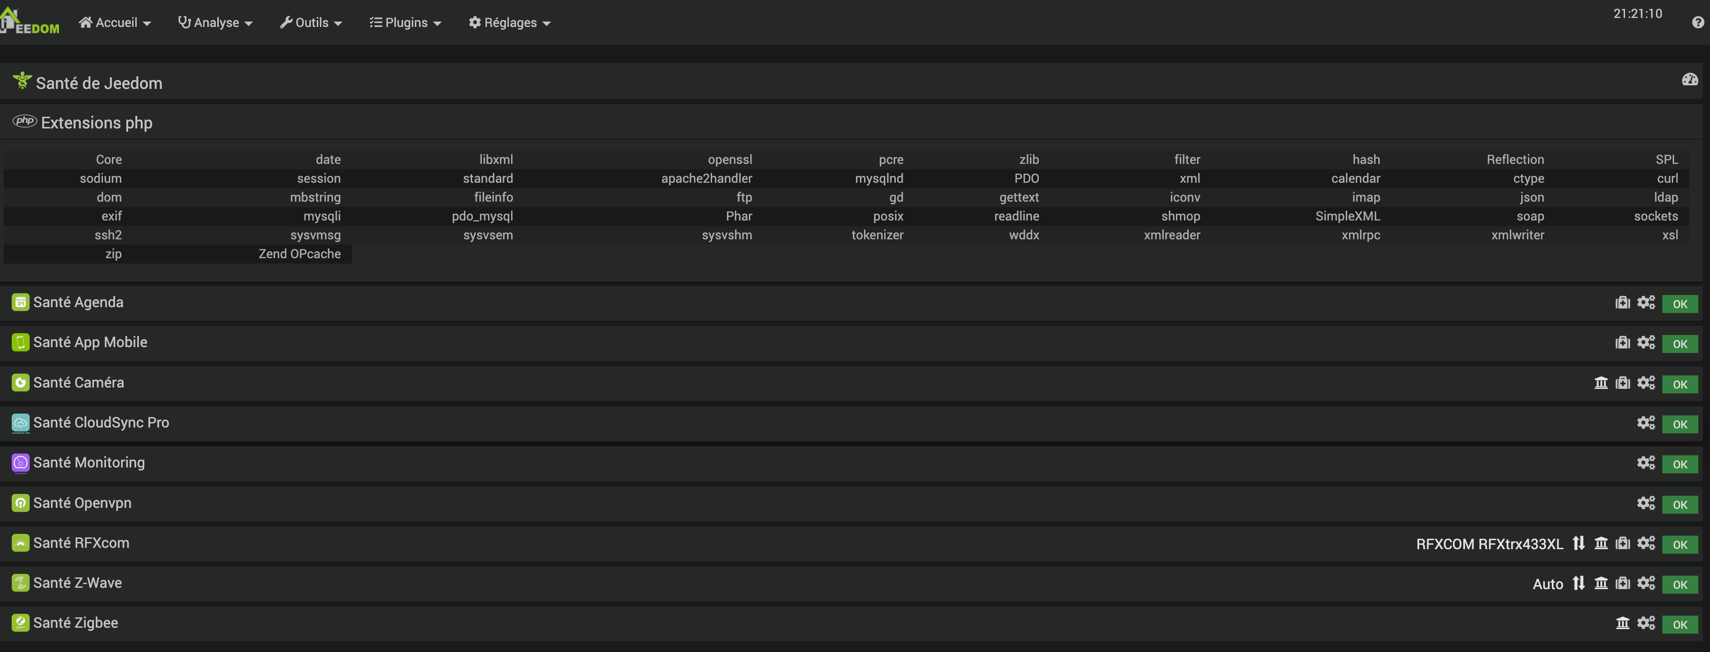1710x652 pixels.
Task: Click the medkit icon for Santé App Mobile
Action: [x=1622, y=343]
